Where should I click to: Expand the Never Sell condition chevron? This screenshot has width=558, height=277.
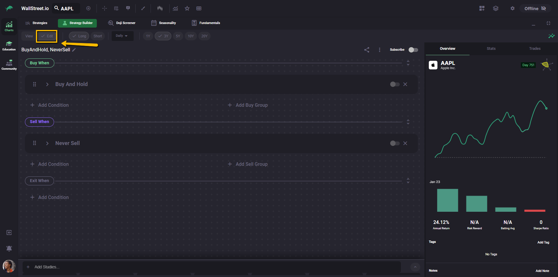(47, 143)
